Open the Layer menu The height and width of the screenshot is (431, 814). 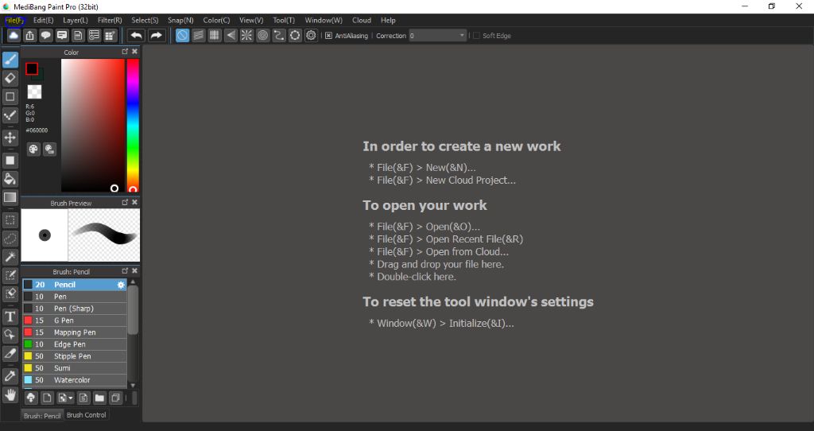(76, 20)
